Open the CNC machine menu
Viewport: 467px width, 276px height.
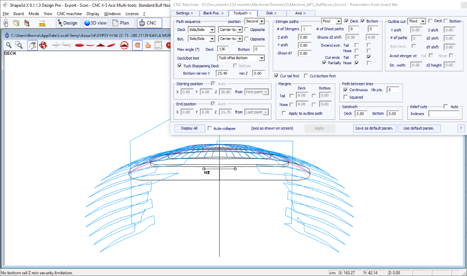[69, 14]
